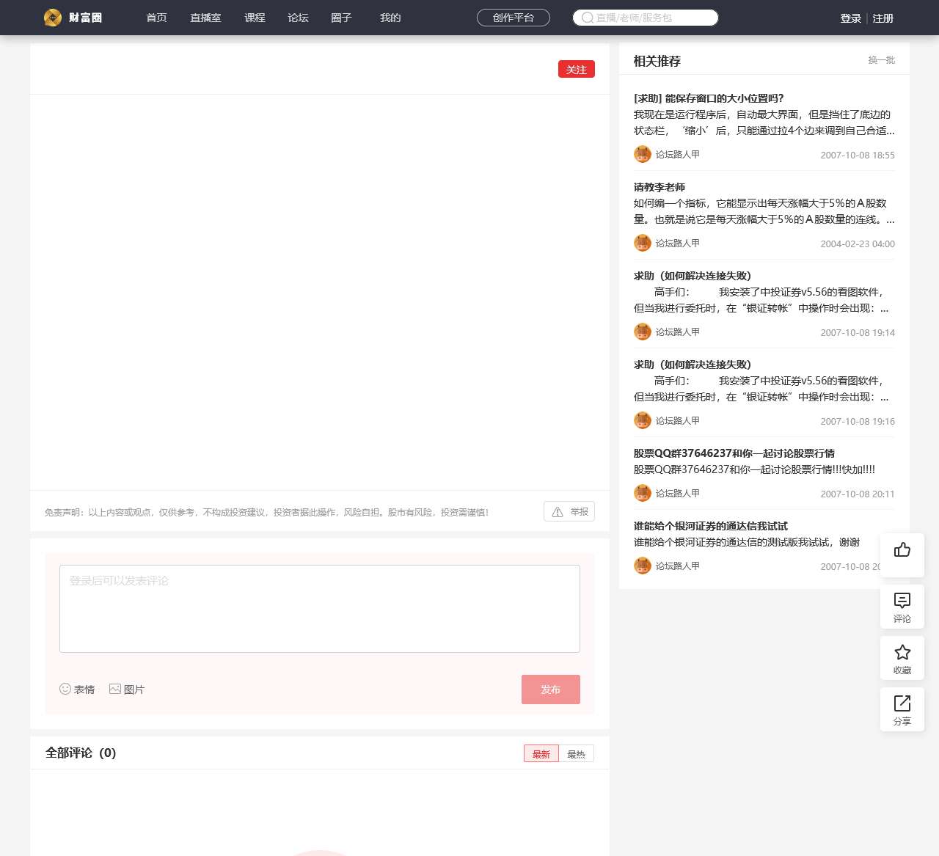Focus the 直播/老师/服务包 search field
The image size is (939, 856).
point(646,18)
